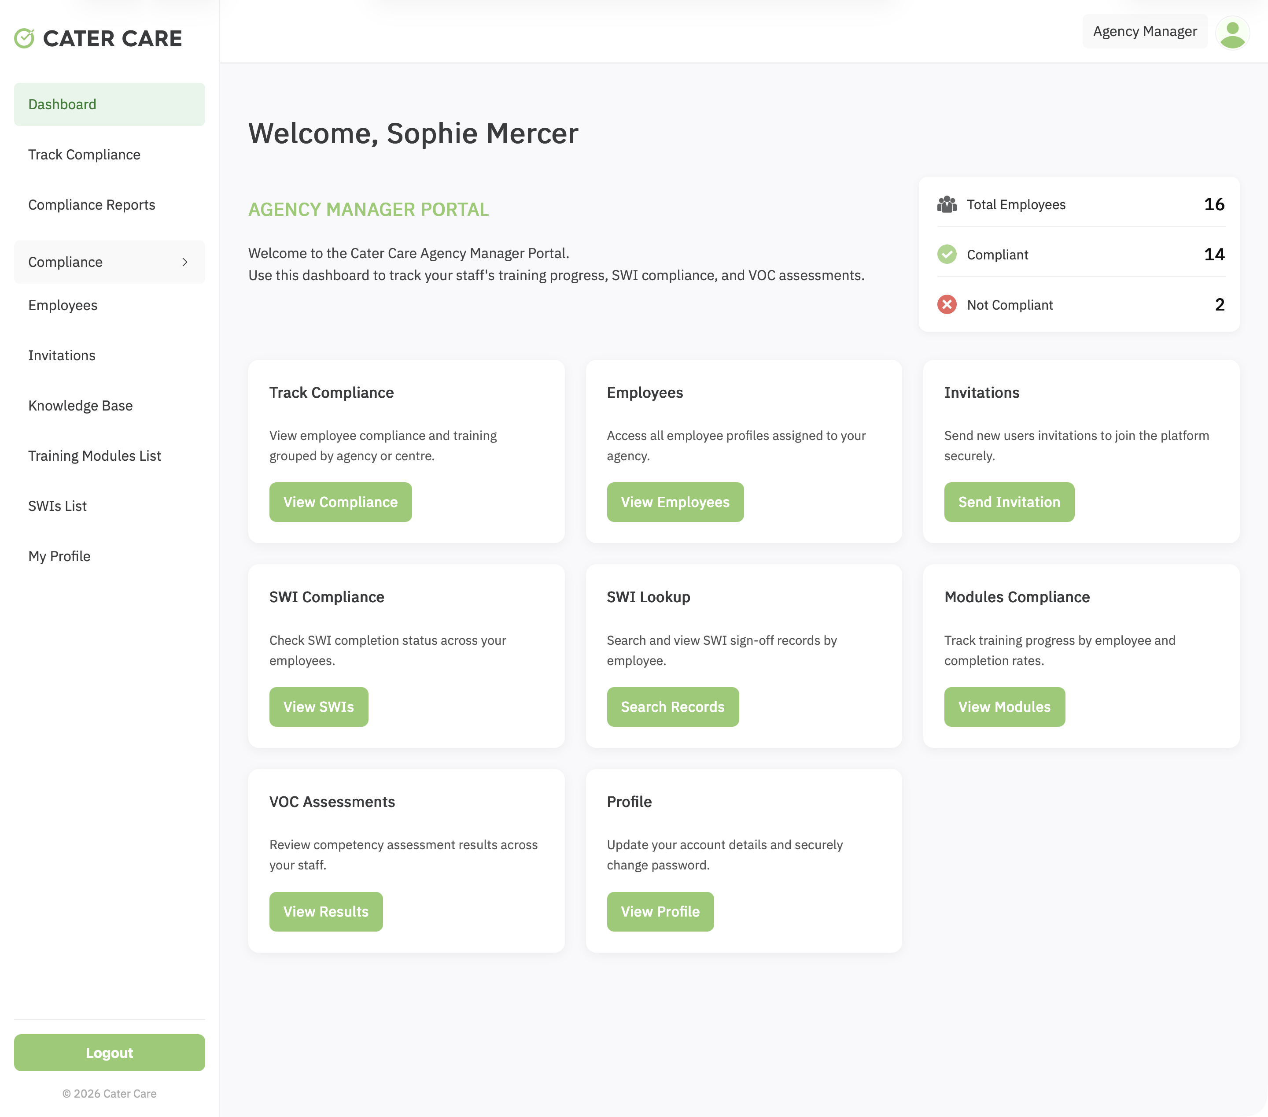Click the Track Compliance card title
The width and height of the screenshot is (1268, 1117).
click(x=331, y=393)
